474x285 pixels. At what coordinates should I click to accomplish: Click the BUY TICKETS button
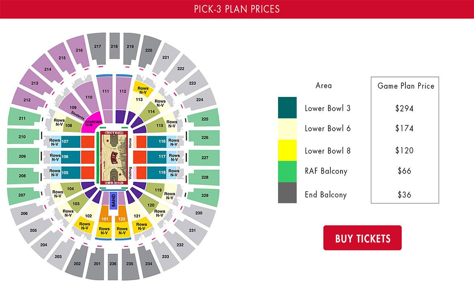point(362,238)
